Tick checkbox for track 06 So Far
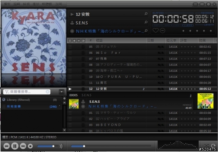The width and height of the screenshot is (218, 152). [83, 53]
